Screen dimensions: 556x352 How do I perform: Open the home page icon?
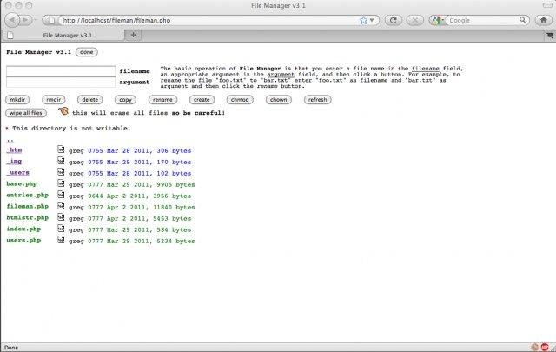[543, 20]
